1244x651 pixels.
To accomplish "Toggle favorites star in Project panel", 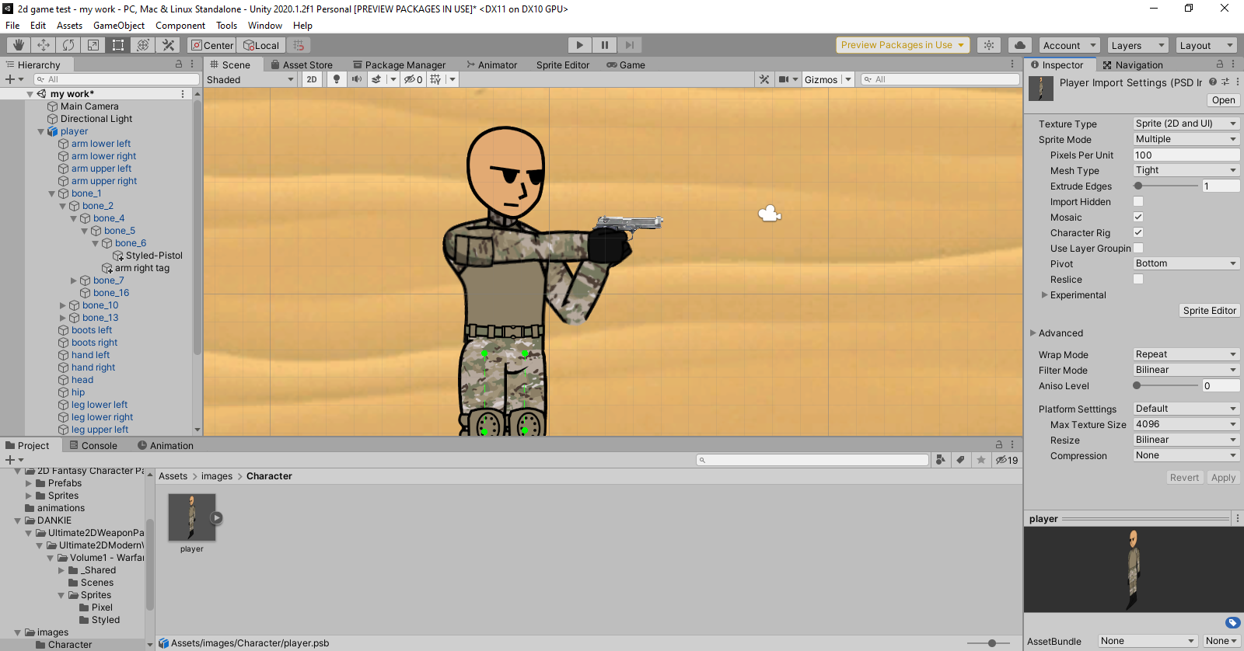I will [981, 460].
